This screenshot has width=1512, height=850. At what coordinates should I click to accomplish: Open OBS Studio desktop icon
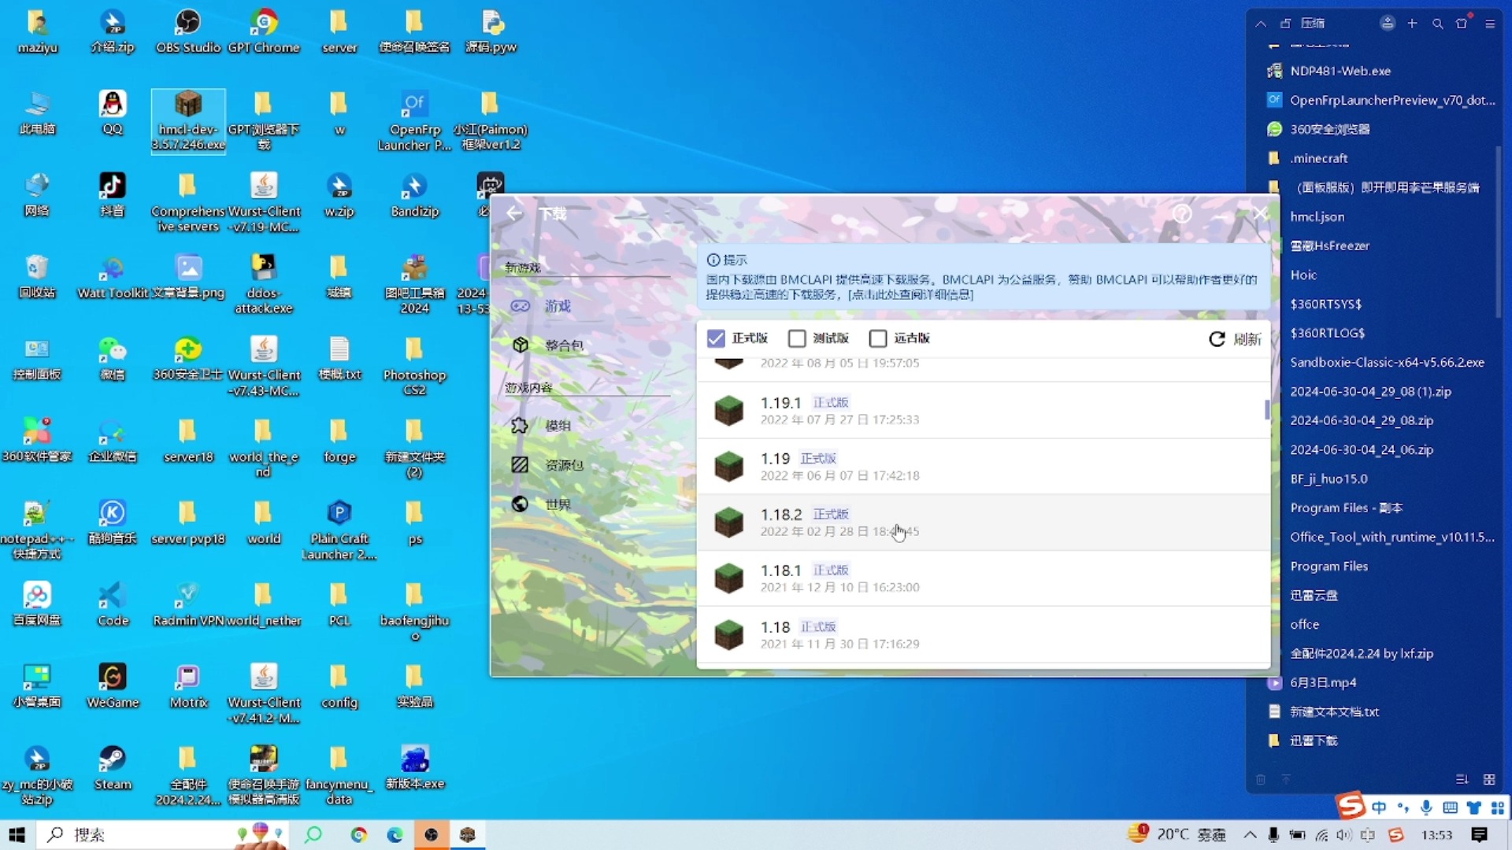188,31
